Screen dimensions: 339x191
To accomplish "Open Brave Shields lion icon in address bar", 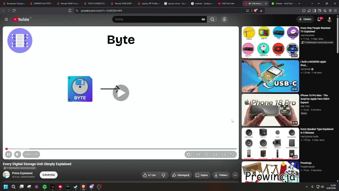I will click(255, 11).
